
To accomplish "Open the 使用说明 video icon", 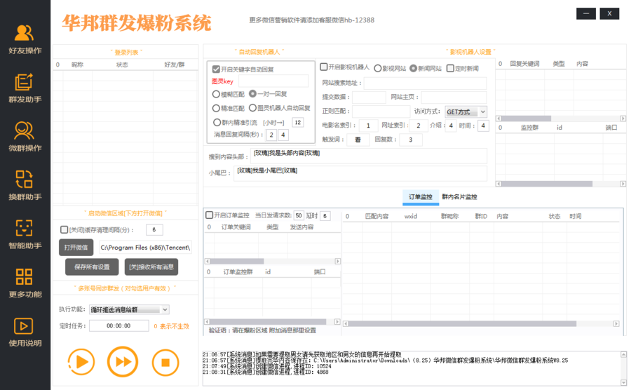I will click(24, 326).
